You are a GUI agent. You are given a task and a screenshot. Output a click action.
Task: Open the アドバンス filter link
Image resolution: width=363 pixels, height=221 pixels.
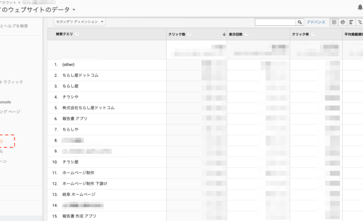[x=316, y=22]
